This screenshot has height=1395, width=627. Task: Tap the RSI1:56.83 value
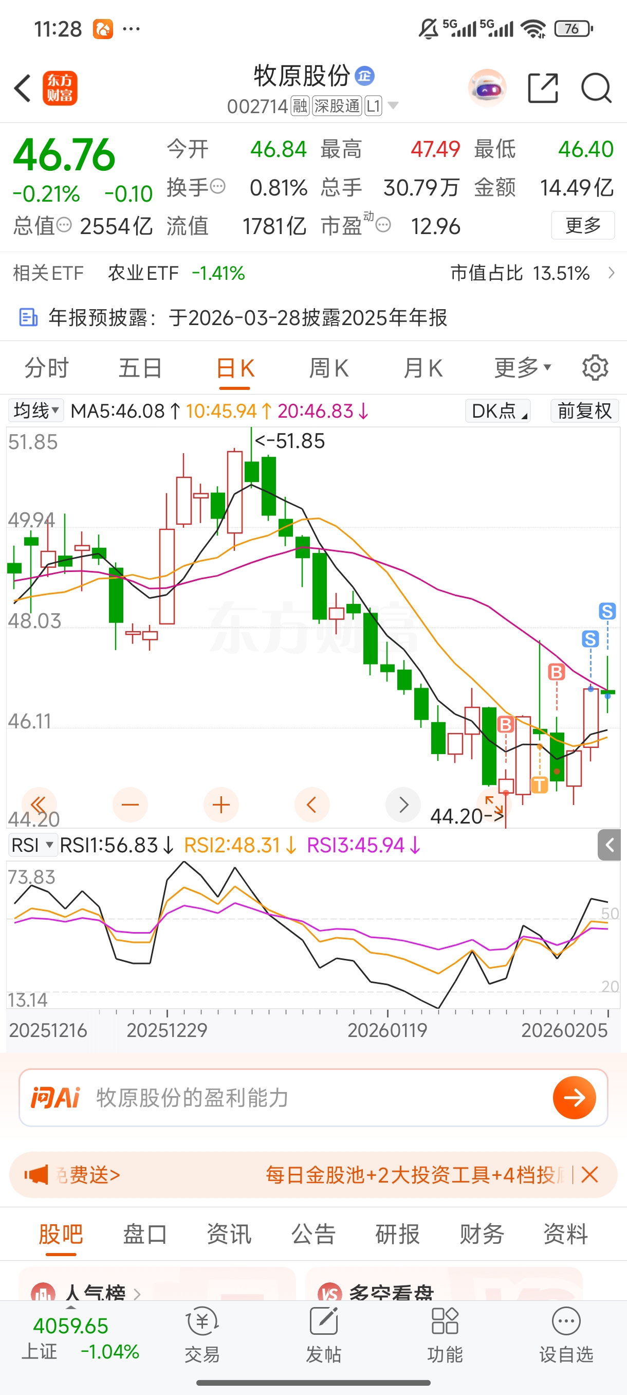coord(116,845)
